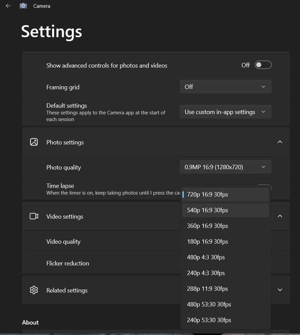Pick 480p 4:3 30fps from list

click(225, 257)
